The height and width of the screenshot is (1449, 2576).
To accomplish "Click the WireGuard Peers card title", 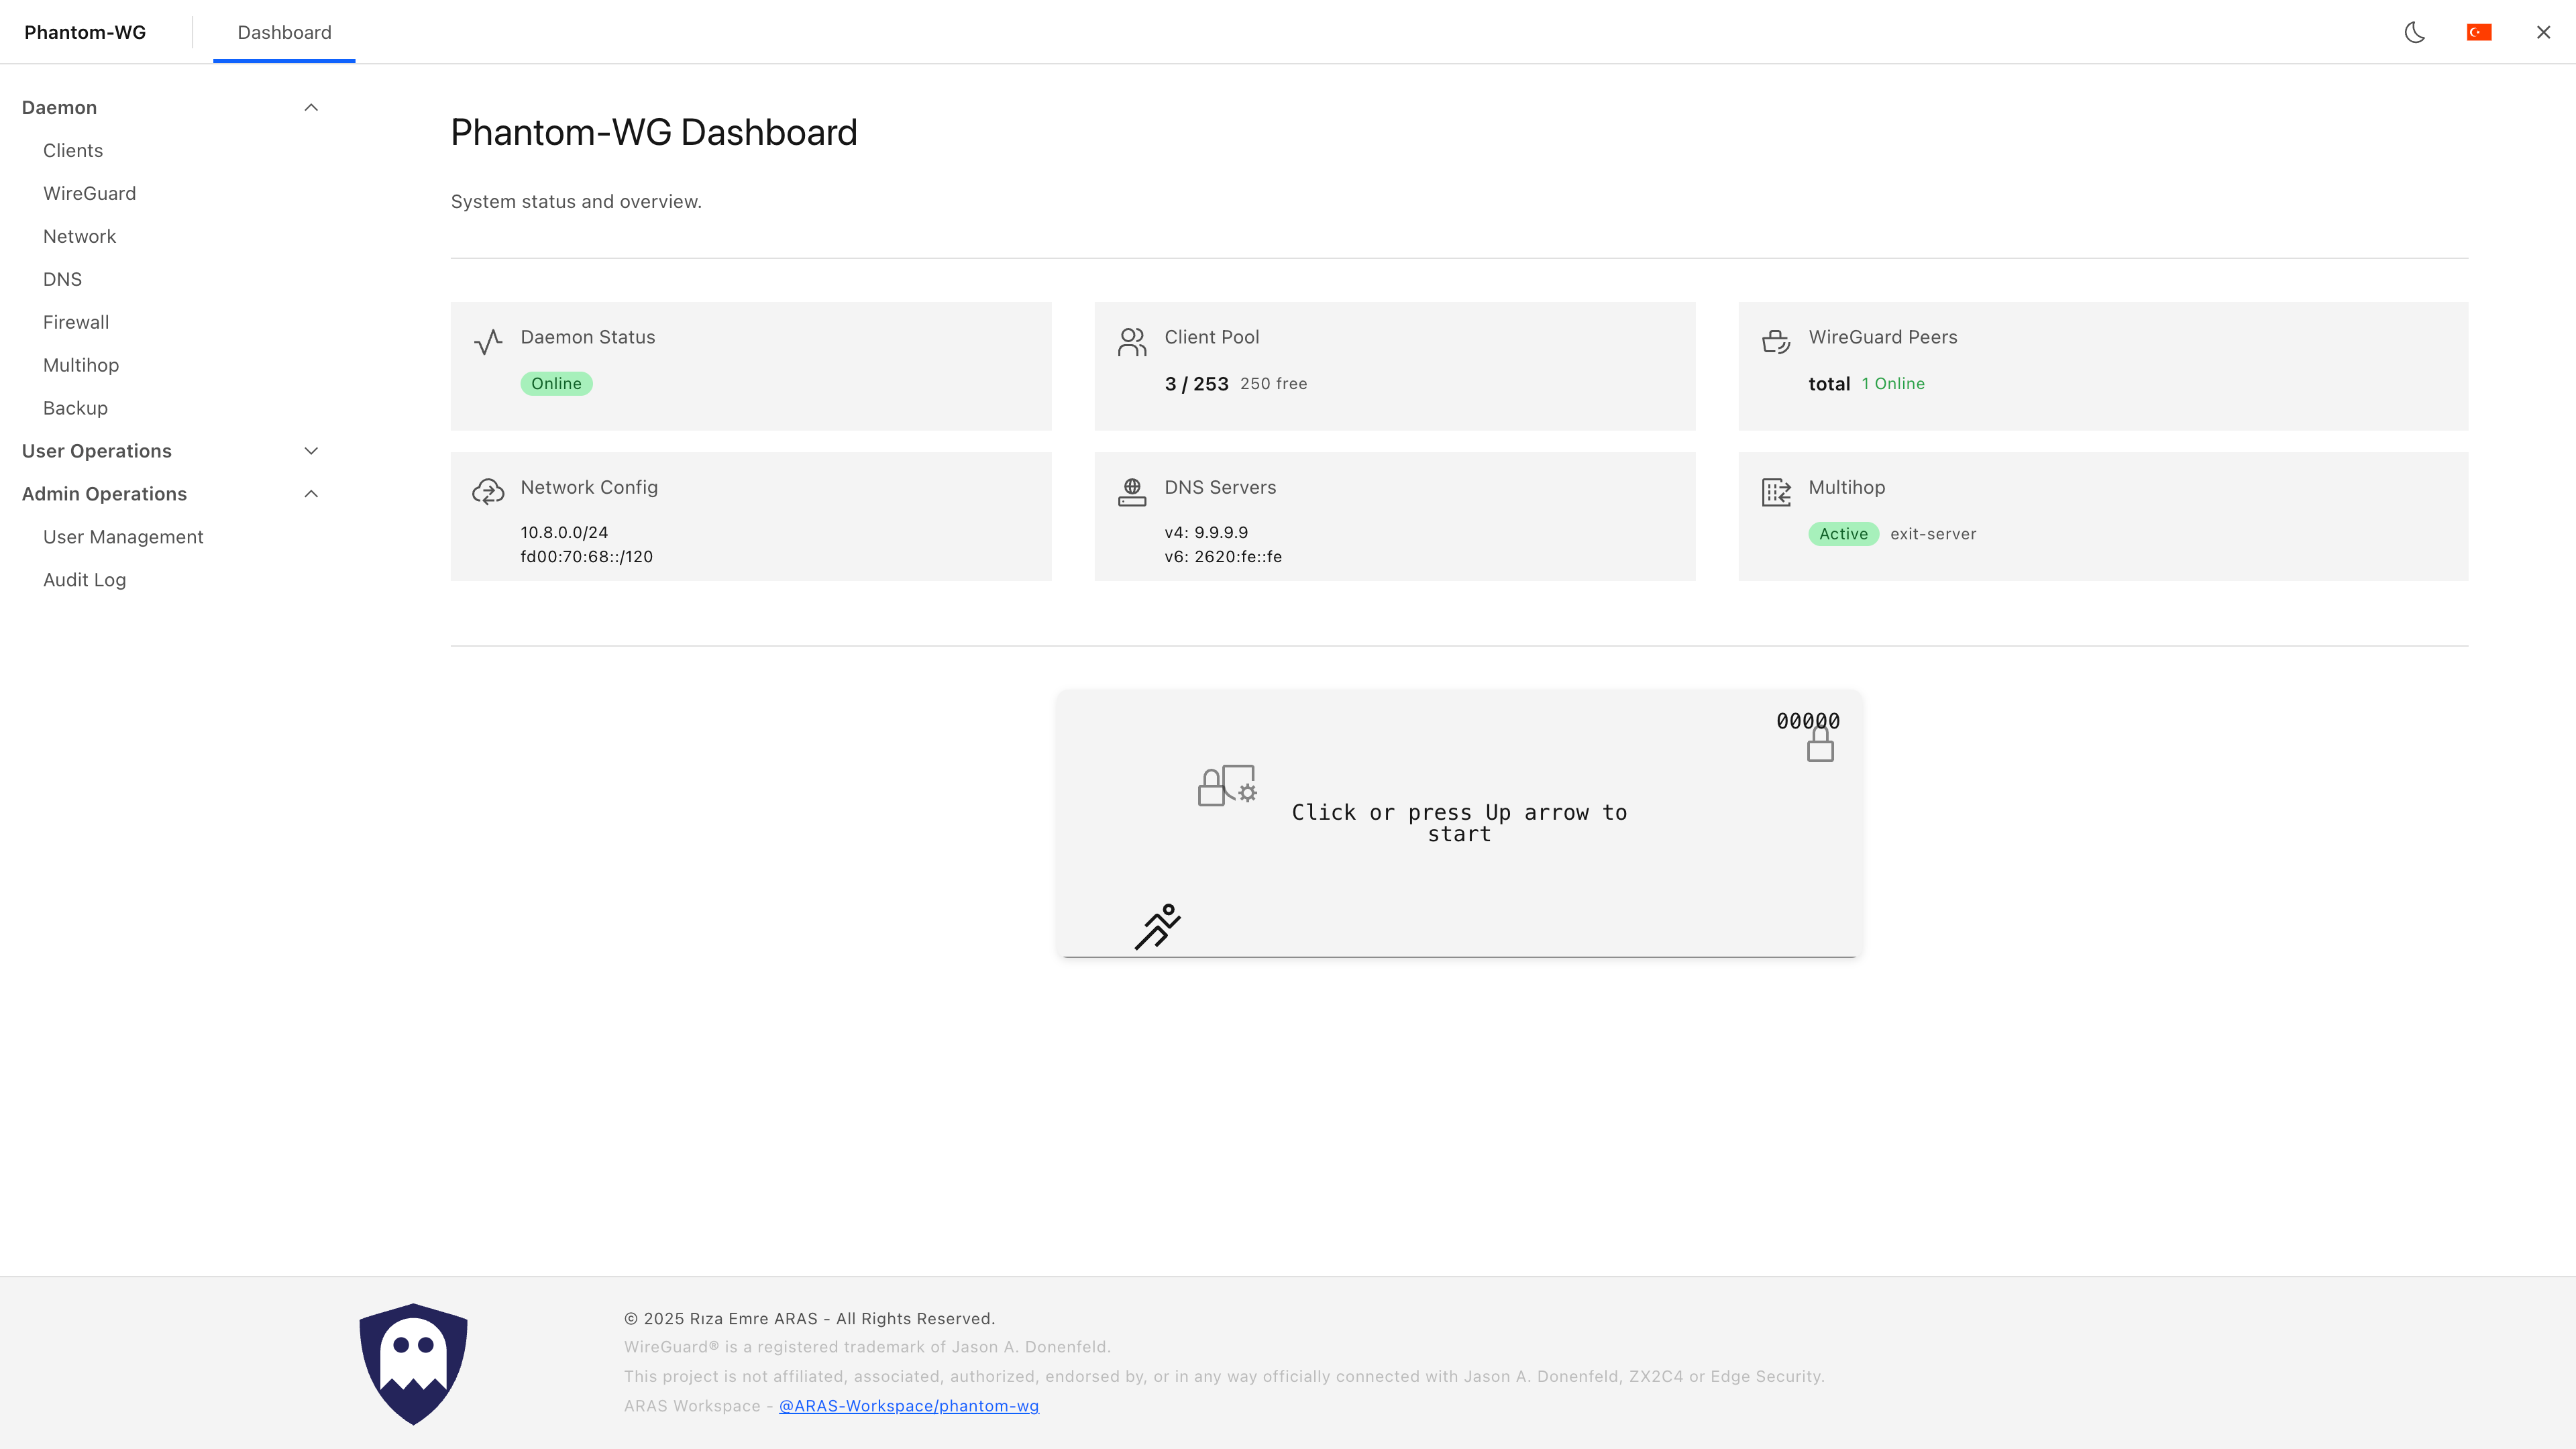I will click(1883, 337).
